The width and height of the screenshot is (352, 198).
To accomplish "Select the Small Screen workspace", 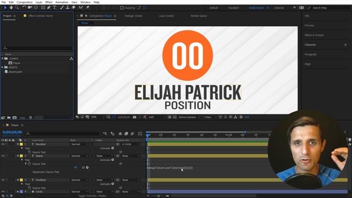I will [x=256, y=8].
